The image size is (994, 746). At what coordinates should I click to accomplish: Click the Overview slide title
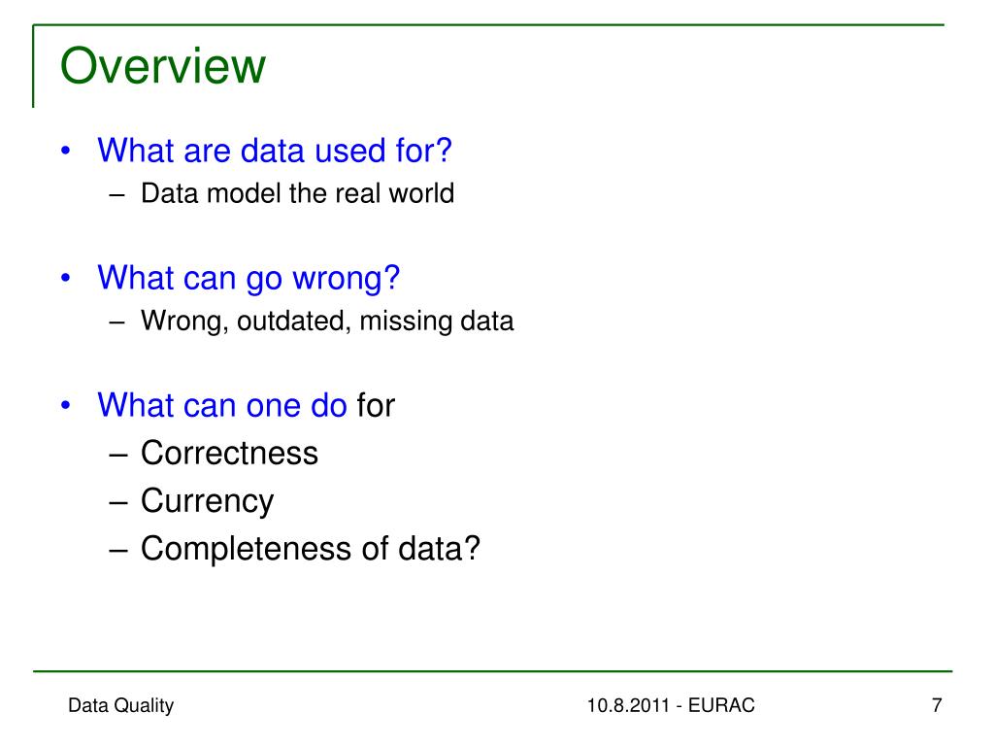pyautogui.click(x=163, y=65)
